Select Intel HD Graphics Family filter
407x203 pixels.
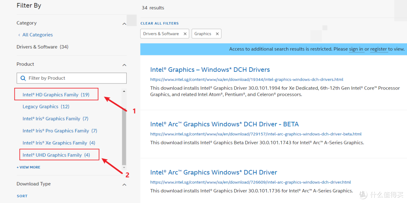coord(56,95)
